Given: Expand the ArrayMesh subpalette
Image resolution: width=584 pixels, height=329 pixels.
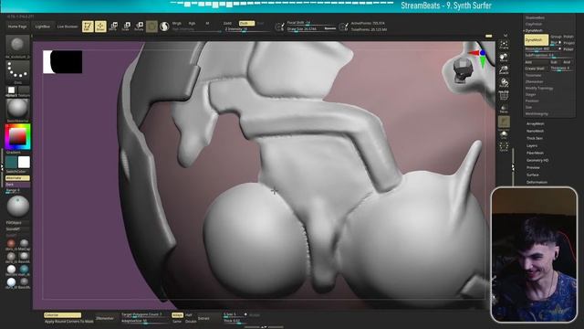Looking at the screenshot, I should (536, 124).
